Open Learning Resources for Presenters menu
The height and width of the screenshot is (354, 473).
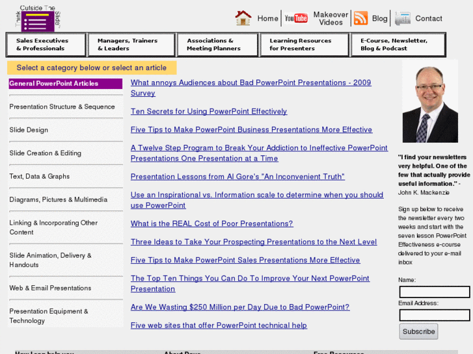[x=304, y=45]
